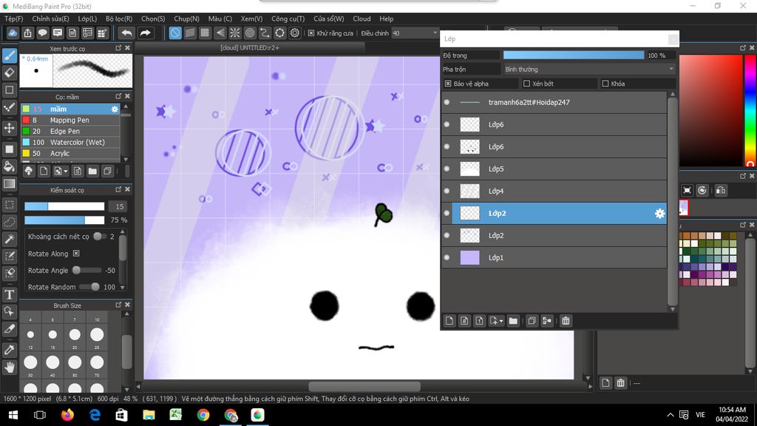Select the Text tool
The image size is (757, 426).
point(9,294)
